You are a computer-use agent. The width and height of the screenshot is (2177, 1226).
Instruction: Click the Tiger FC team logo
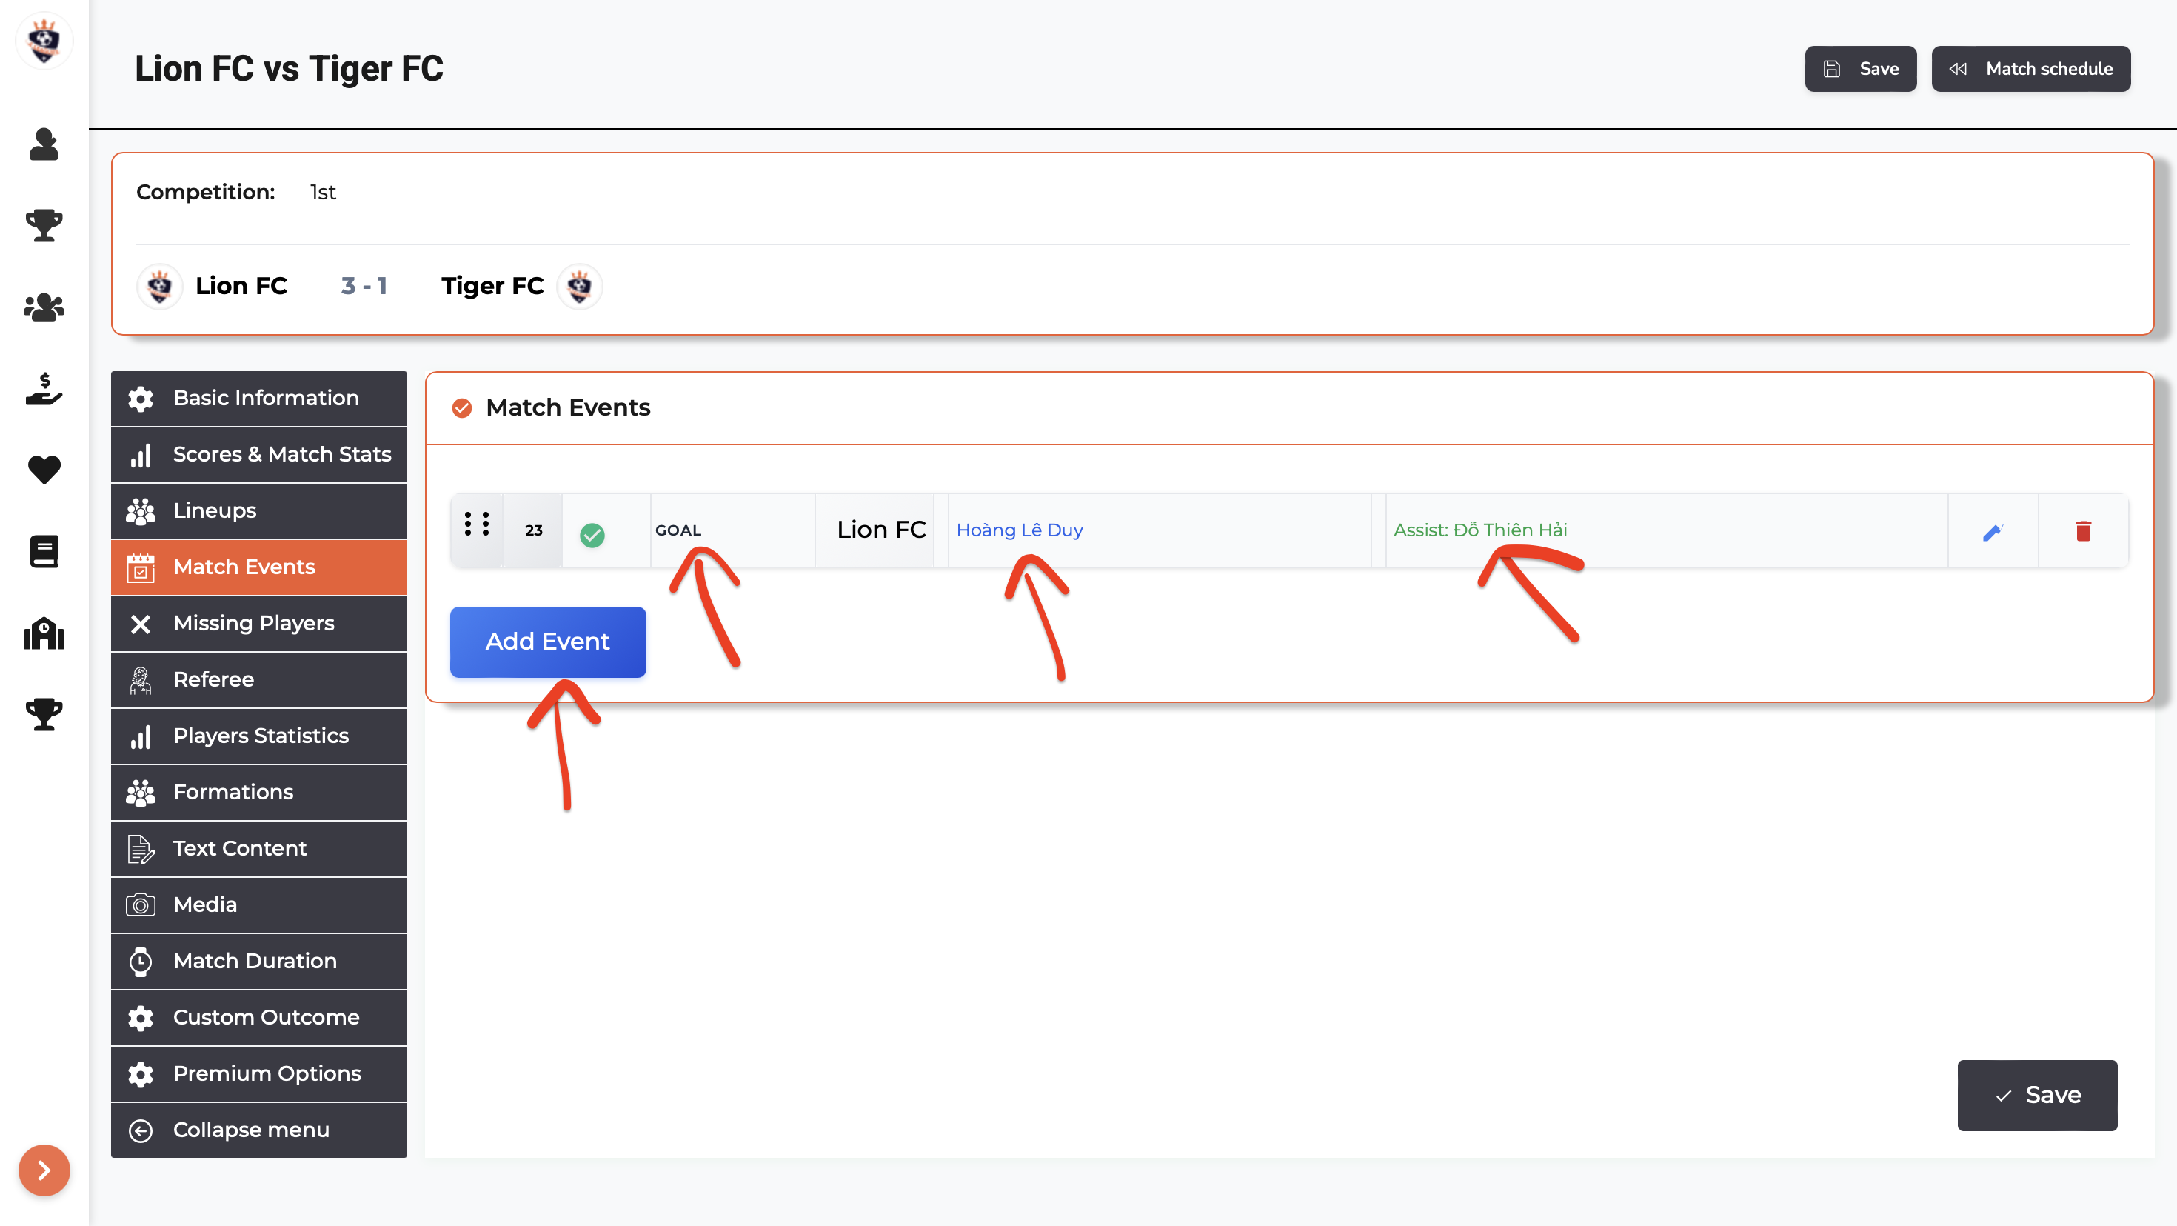pos(580,287)
